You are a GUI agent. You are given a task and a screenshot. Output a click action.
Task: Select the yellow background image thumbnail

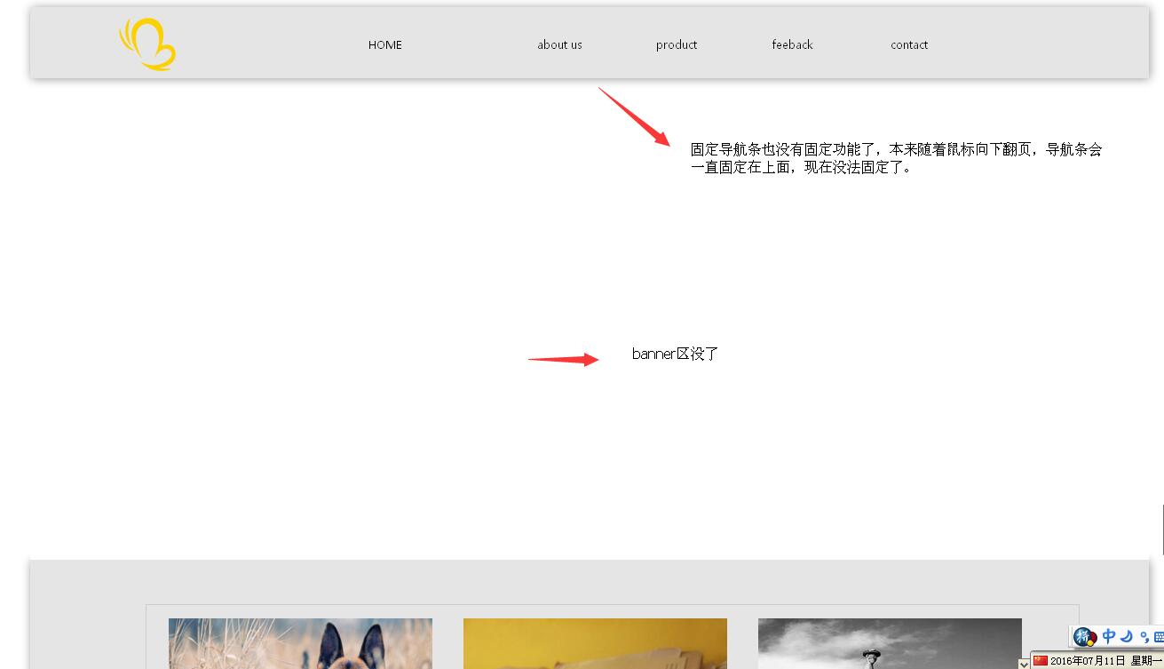[595, 643]
